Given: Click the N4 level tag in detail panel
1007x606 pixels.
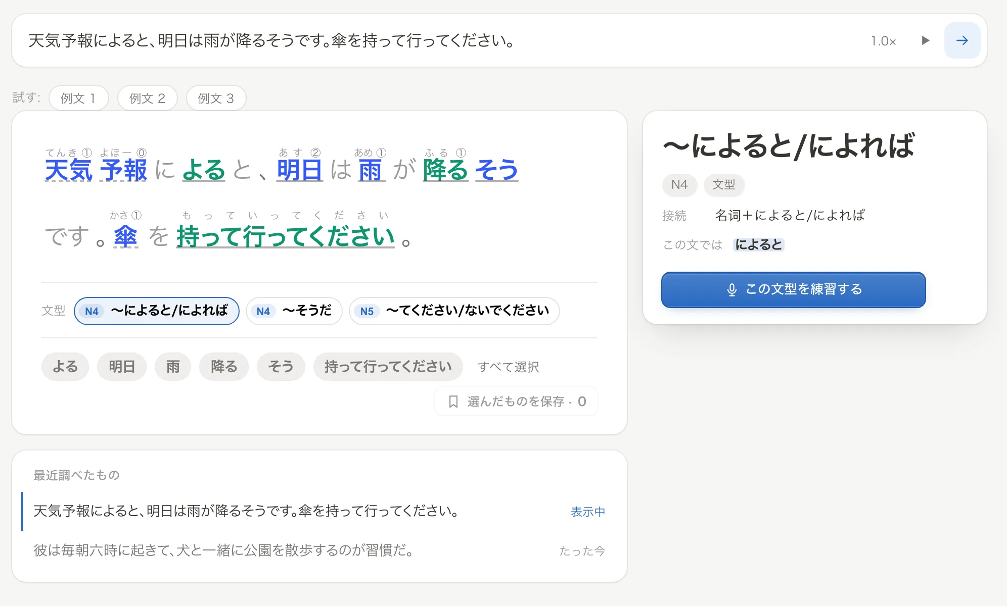Looking at the screenshot, I should click(679, 185).
